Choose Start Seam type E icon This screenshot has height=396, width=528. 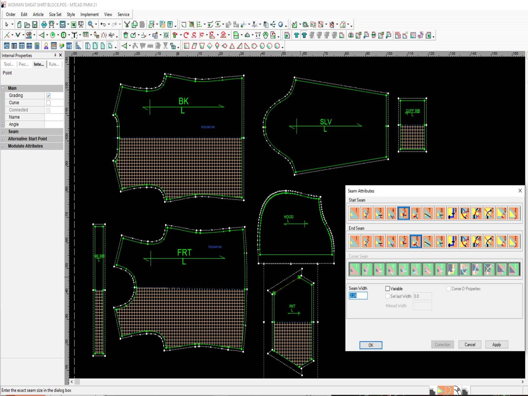[514, 213]
